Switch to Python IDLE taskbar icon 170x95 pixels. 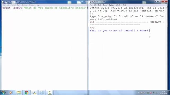pyautogui.click(x=34, y=93)
